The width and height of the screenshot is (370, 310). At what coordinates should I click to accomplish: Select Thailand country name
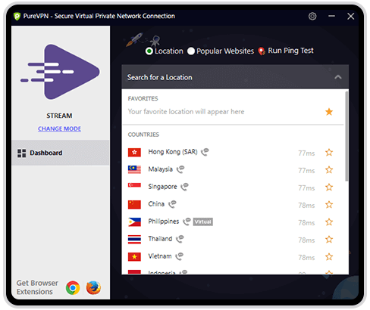click(x=160, y=239)
